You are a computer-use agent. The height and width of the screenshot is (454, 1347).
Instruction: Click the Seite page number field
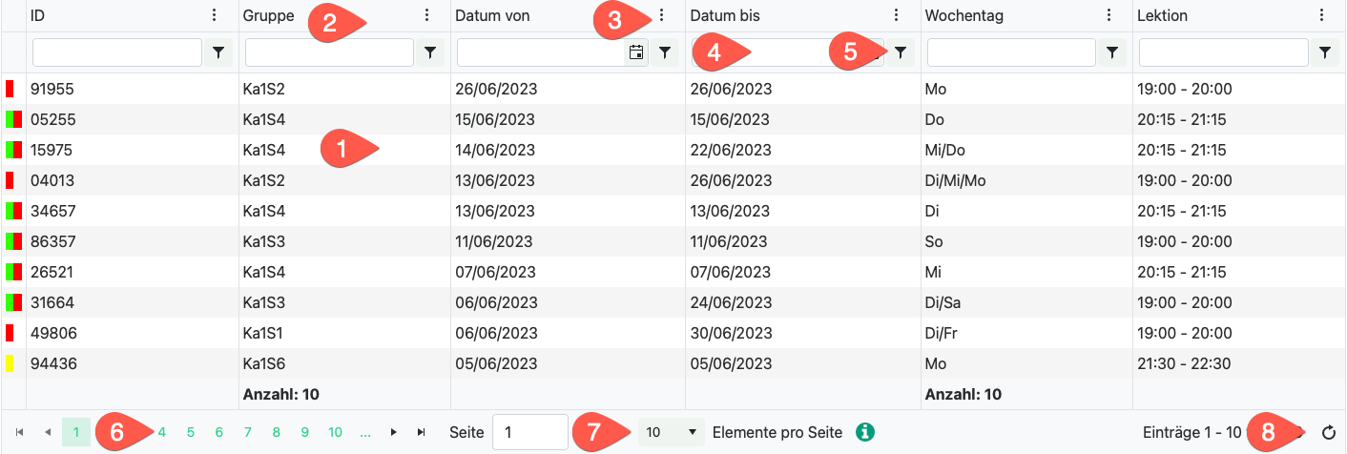(530, 432)
